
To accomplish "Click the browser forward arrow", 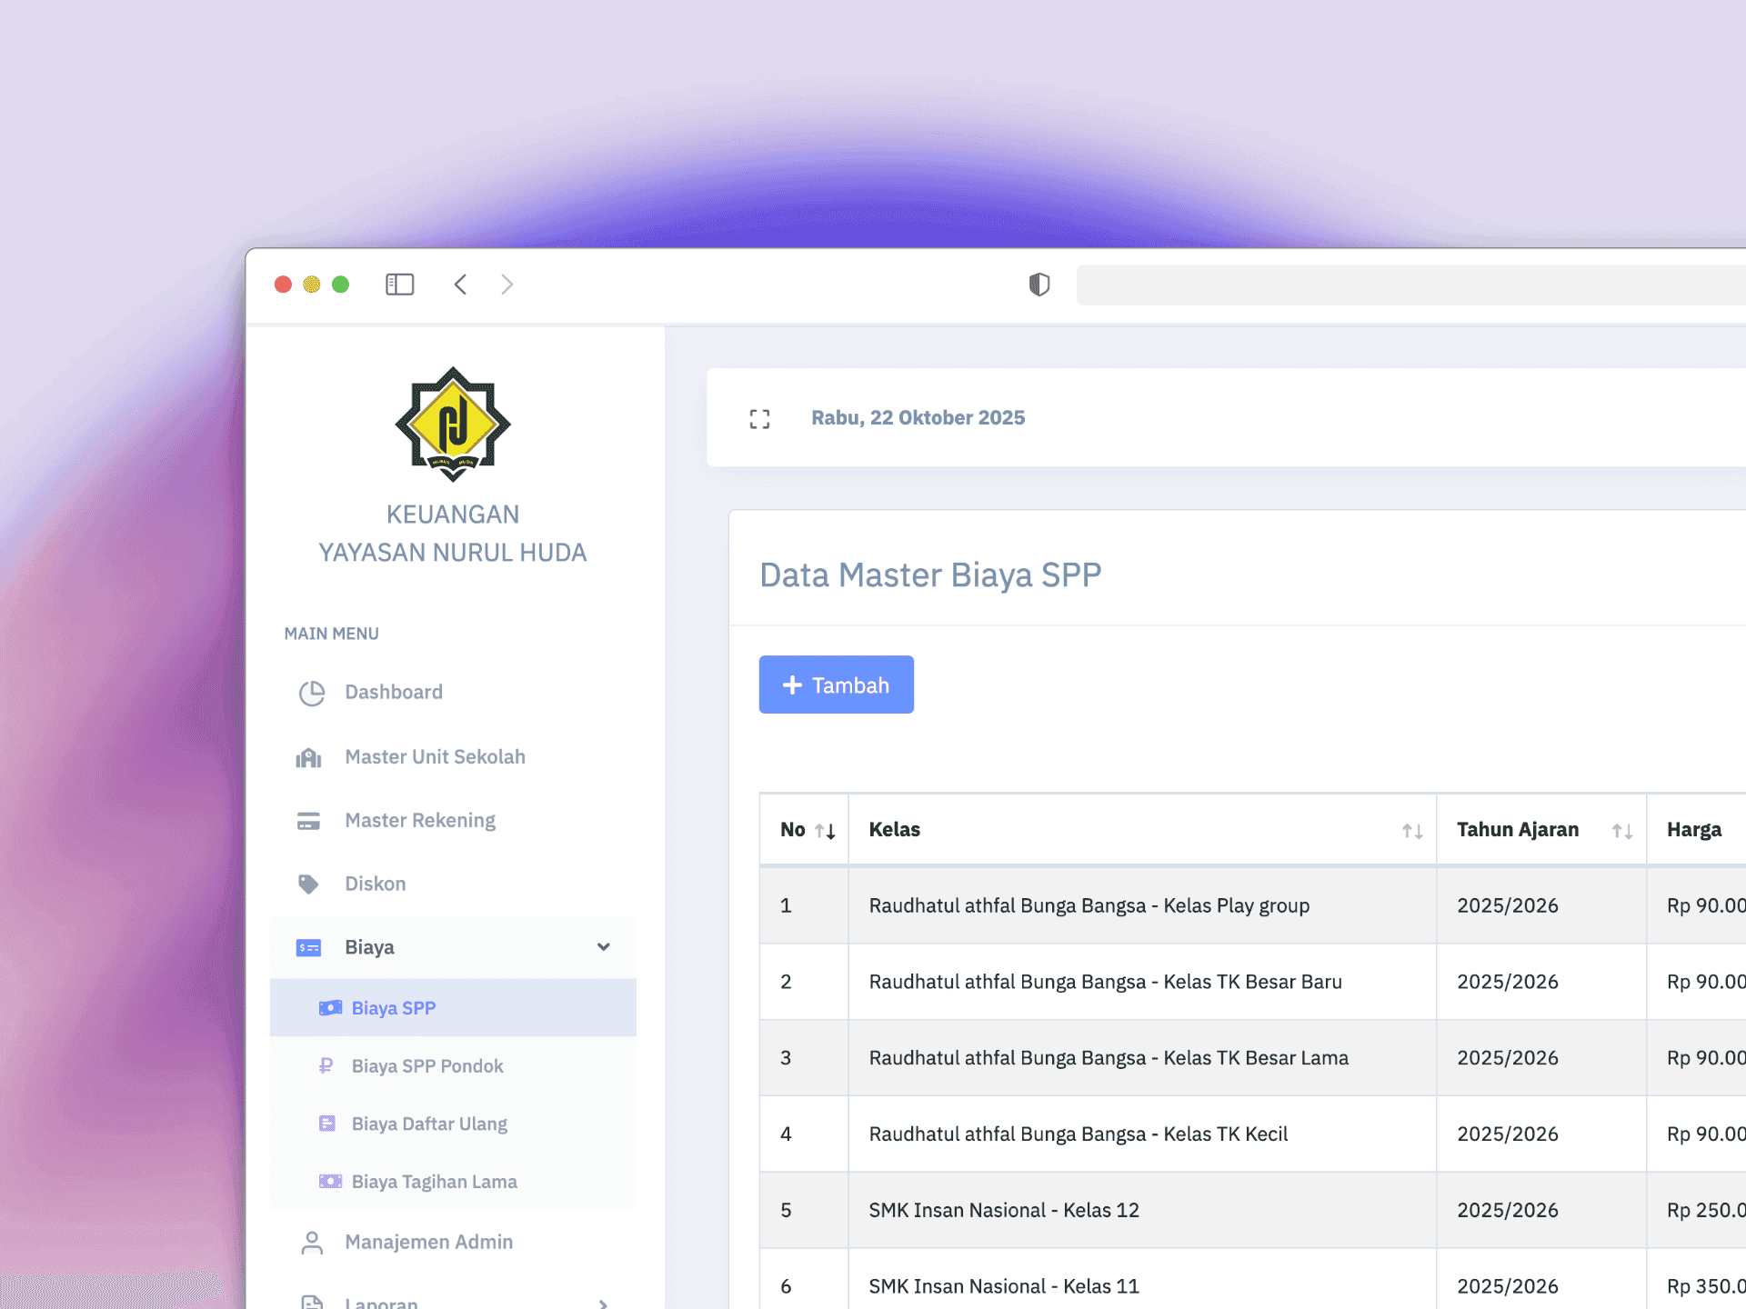I will click(507, 285).
